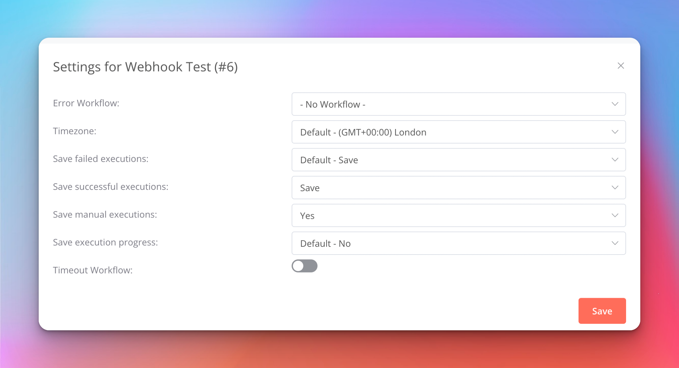Click the 'Timeout Workflow:' label text
The width and height of the screenshot is (679, 368).
click(x=93, y=270)
